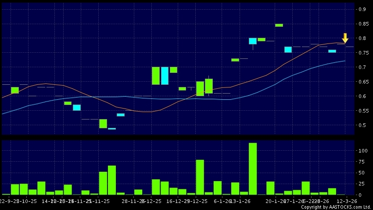Viewport: 373px width, 210px height.
Task: Click the lowest green candle near 0.5
Action: [103, 123]
